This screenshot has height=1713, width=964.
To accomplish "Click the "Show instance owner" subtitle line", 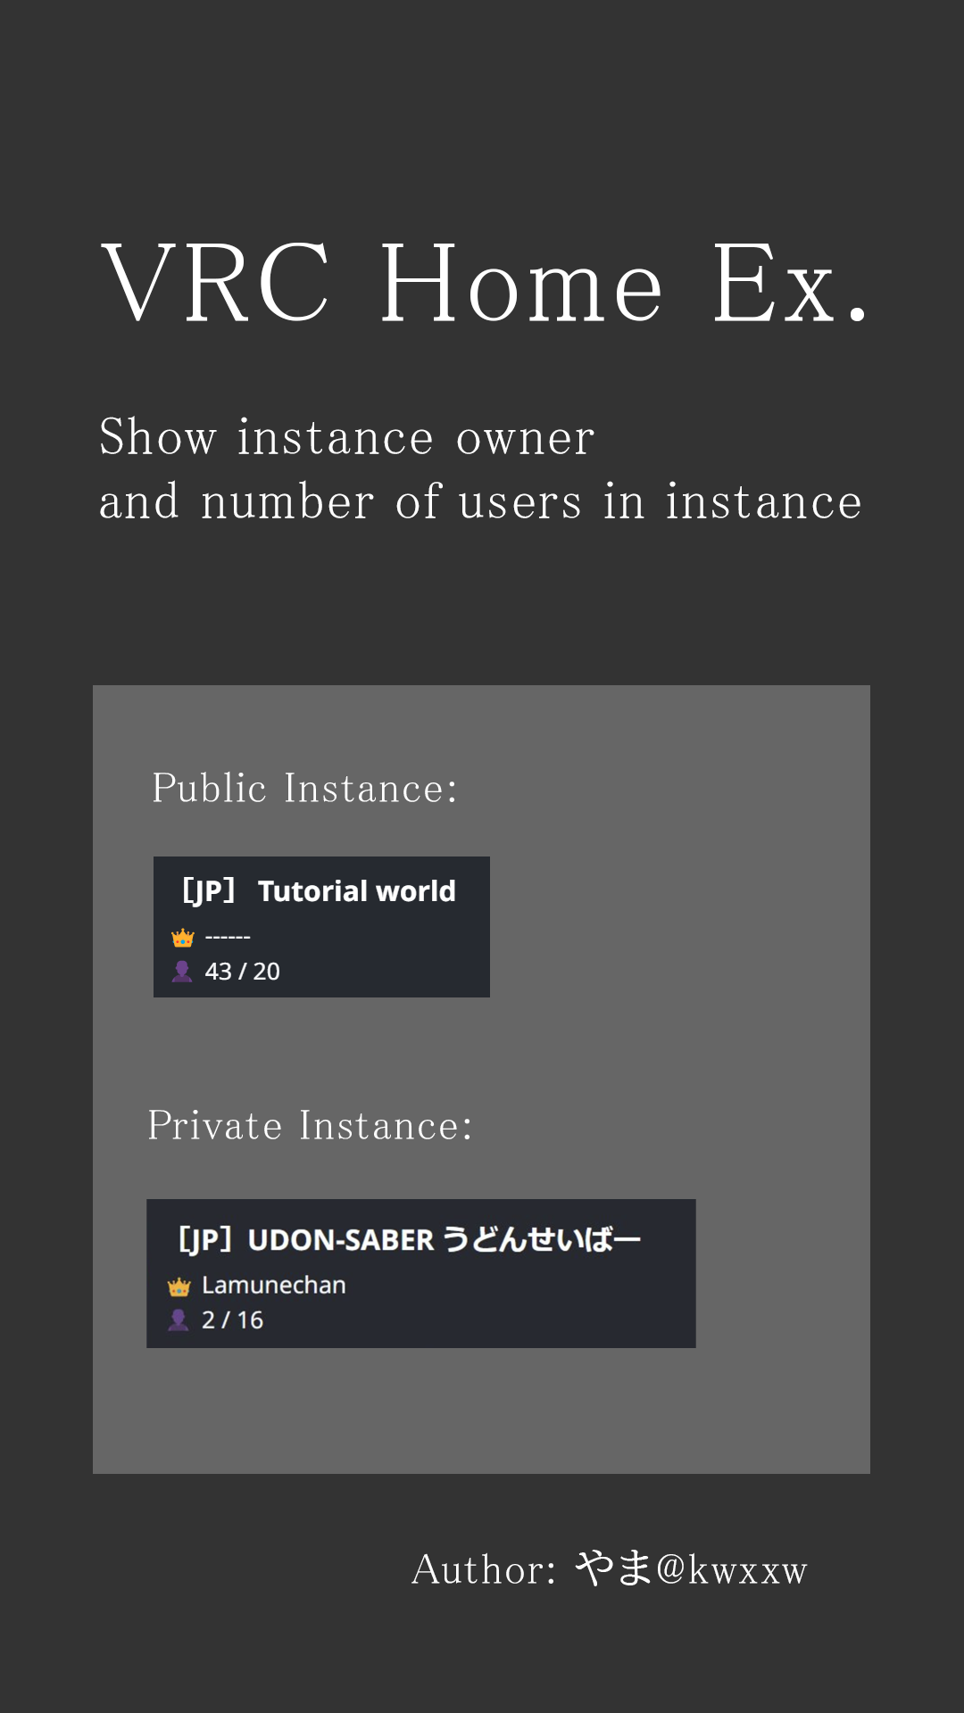I will [346, 438].
